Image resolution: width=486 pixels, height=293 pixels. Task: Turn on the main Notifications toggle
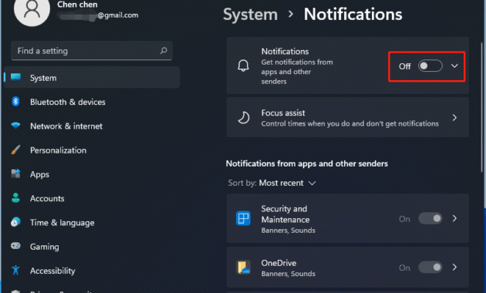(x=430, y=66)
